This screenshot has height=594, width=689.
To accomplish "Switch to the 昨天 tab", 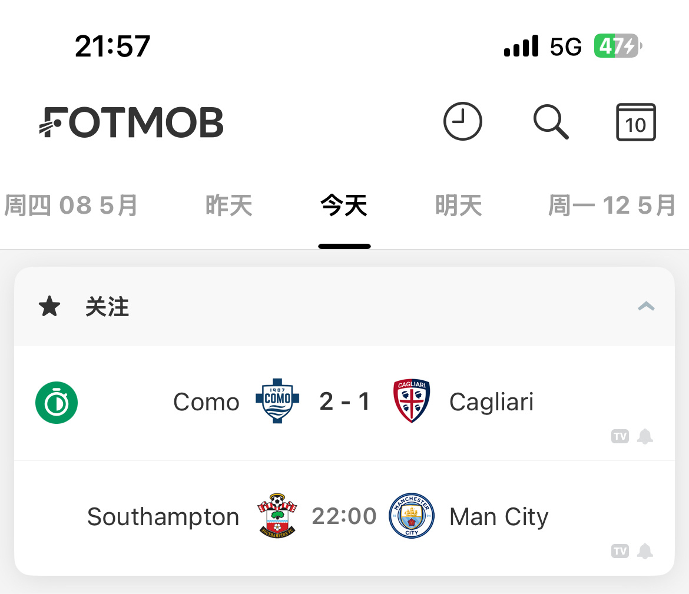I will click(229, 205).
